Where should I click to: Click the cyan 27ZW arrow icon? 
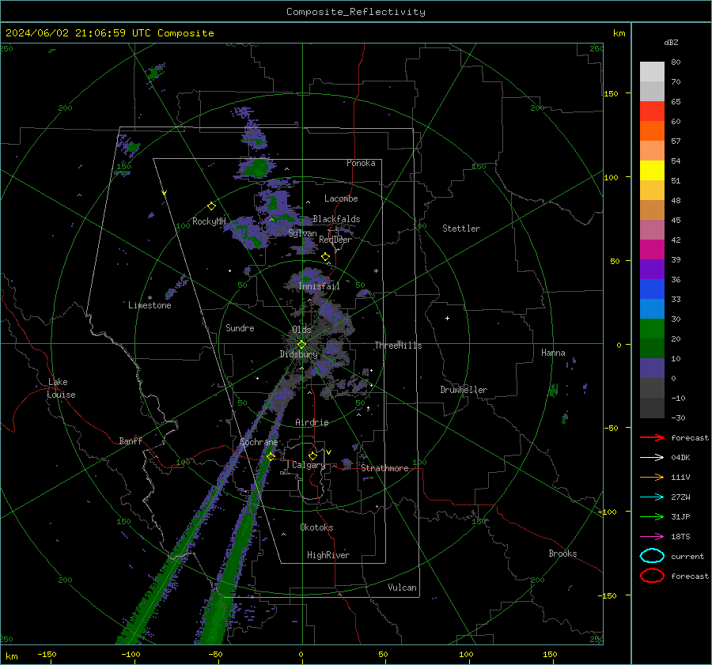point(652,497)
